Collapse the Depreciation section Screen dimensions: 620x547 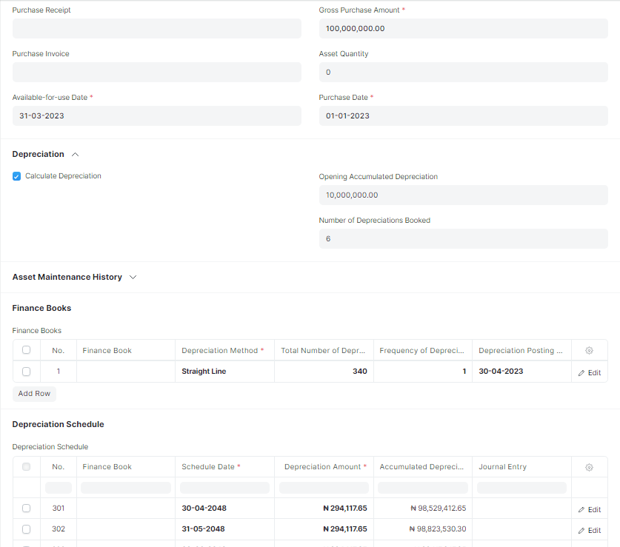[x=75, y=154]
